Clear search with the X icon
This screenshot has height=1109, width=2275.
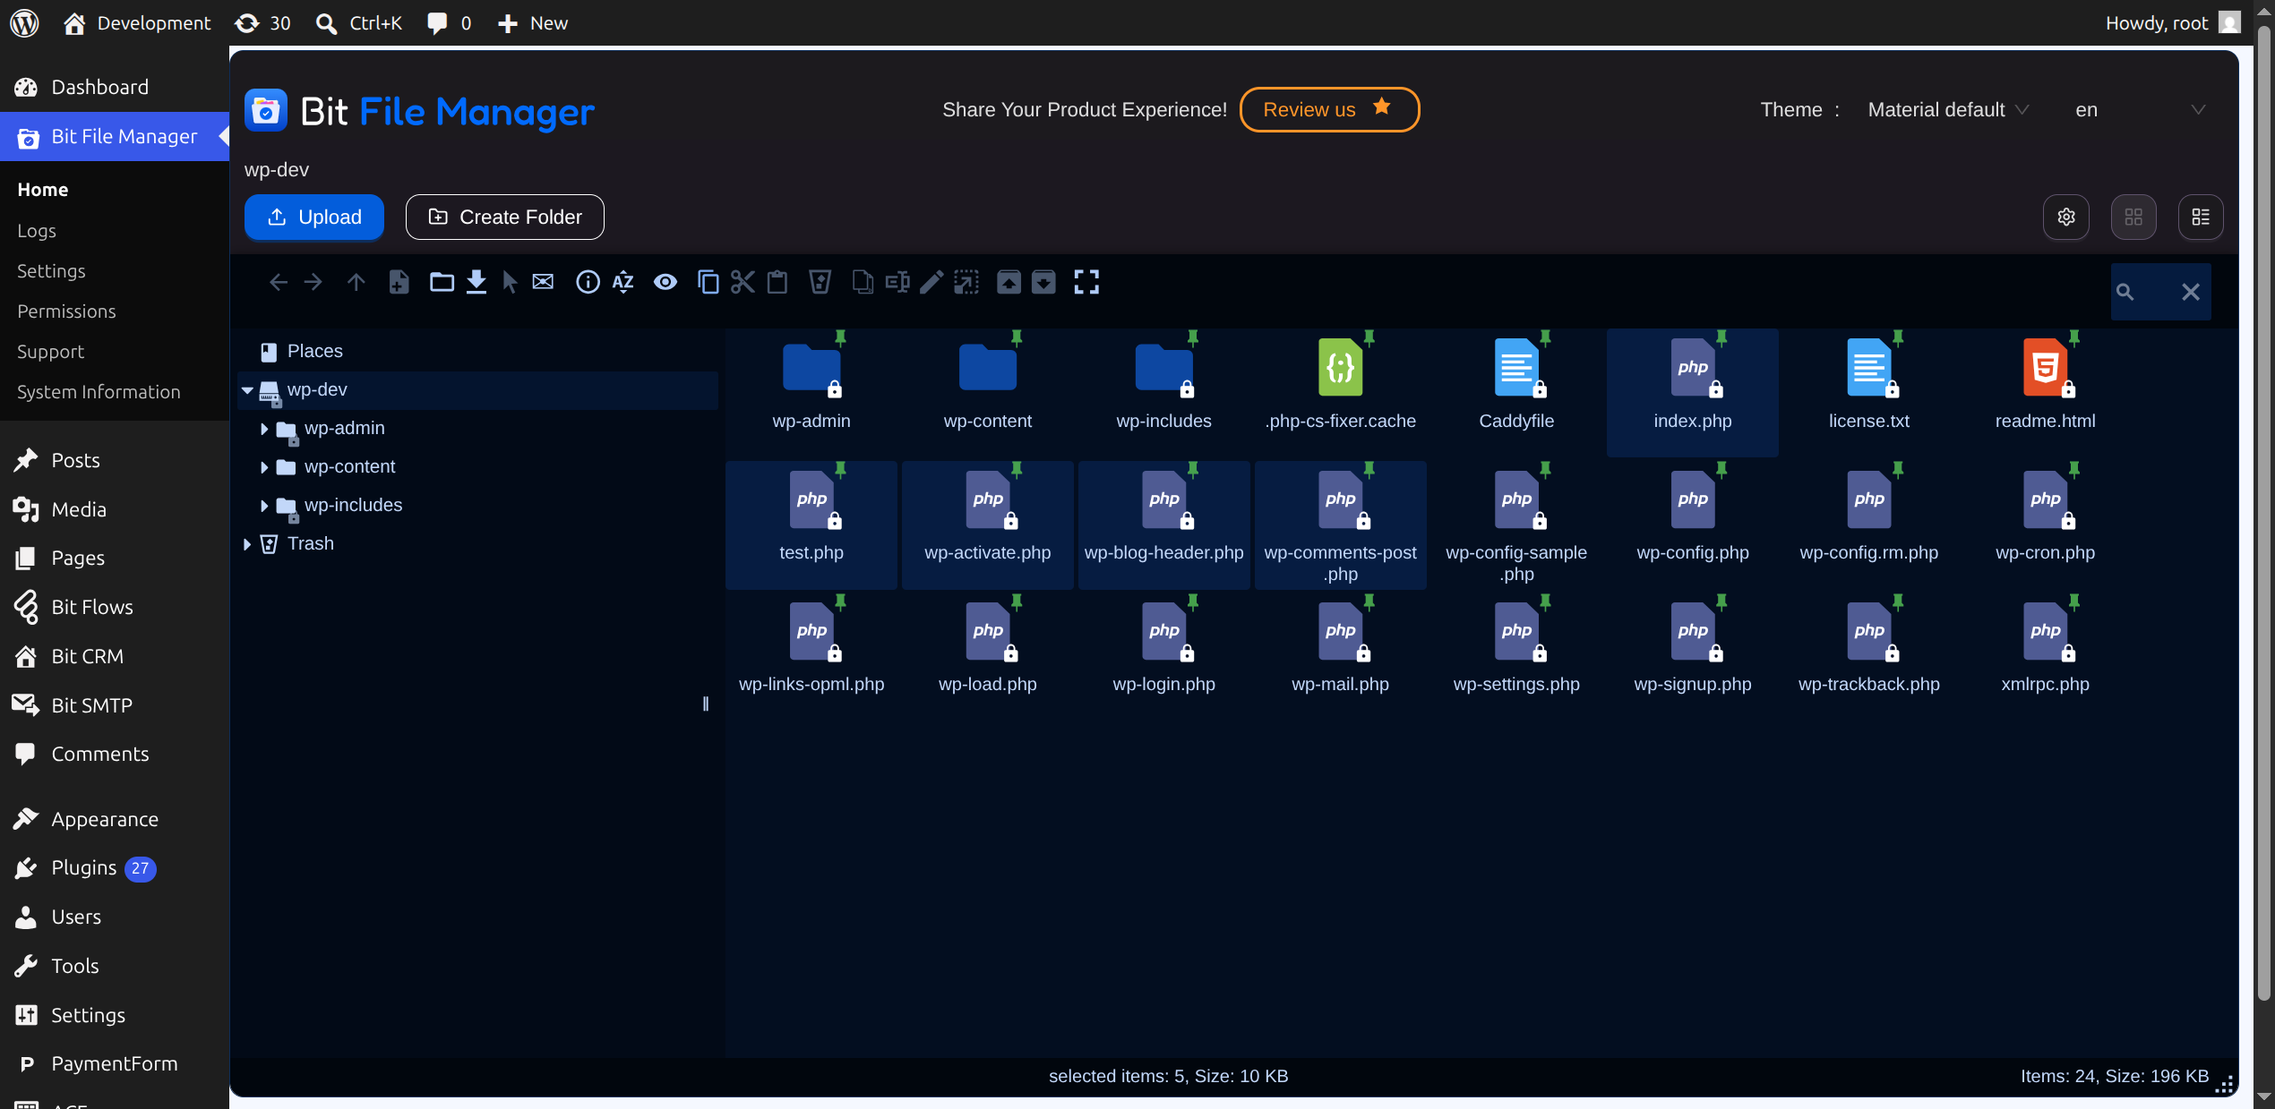coord(2191,292)
